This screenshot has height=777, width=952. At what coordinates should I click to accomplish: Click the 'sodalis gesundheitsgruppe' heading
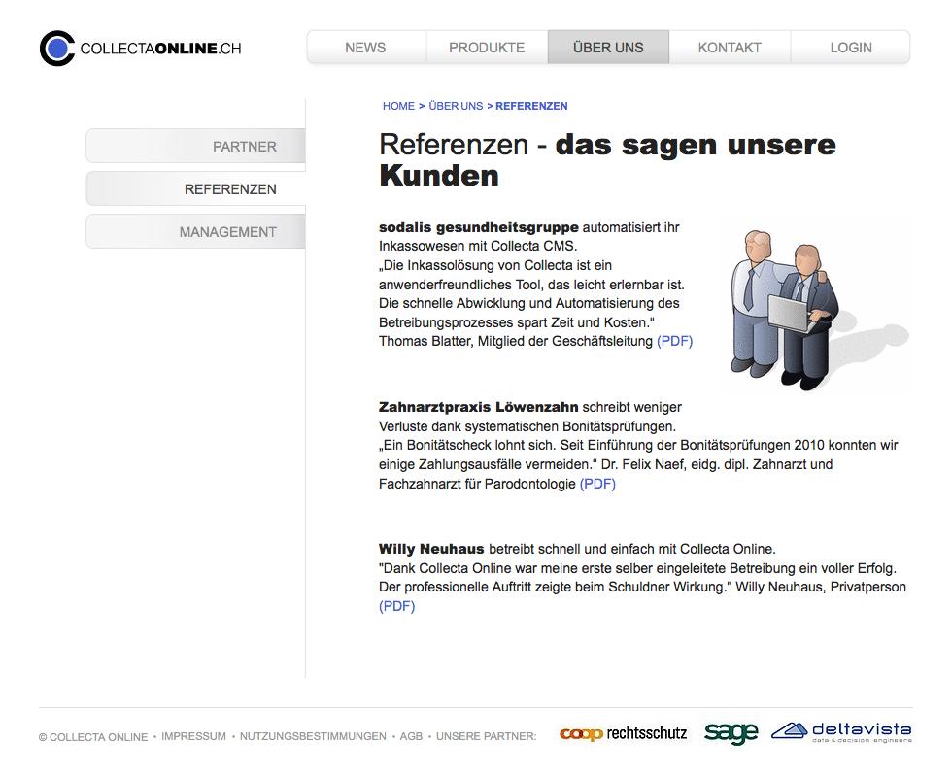click(x=478, y=227)
